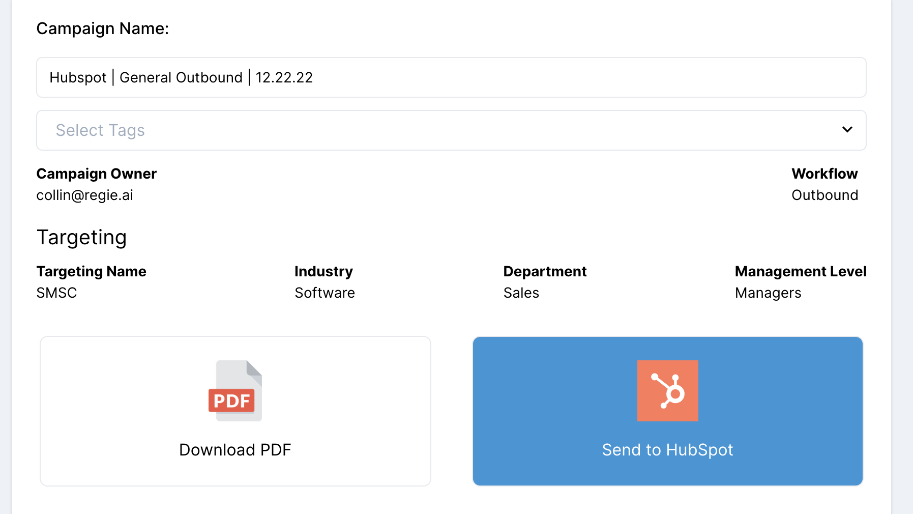
Task: Click the Campaign Name input field
Action: 451,77
